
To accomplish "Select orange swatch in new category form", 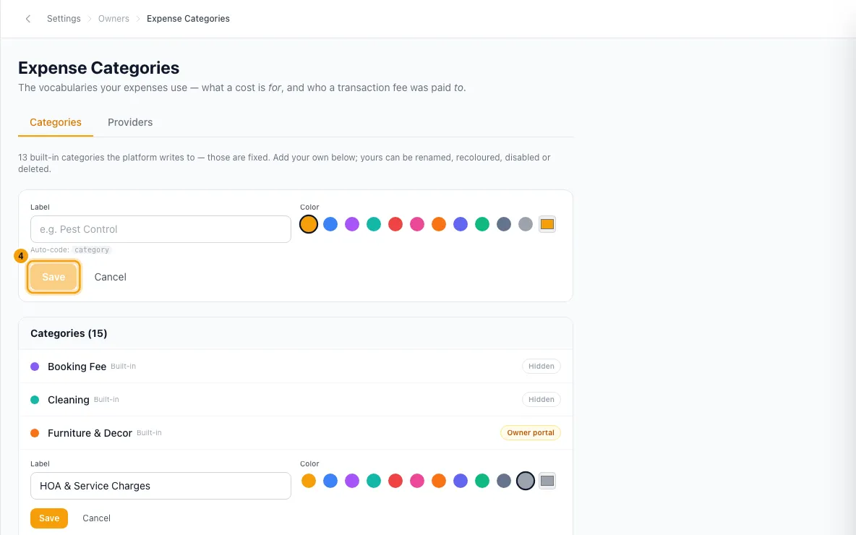I will (x=438, y=224).
